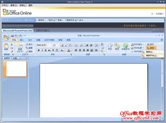
Task: Open the Font Color red A button
Action: tap(69, 50)
